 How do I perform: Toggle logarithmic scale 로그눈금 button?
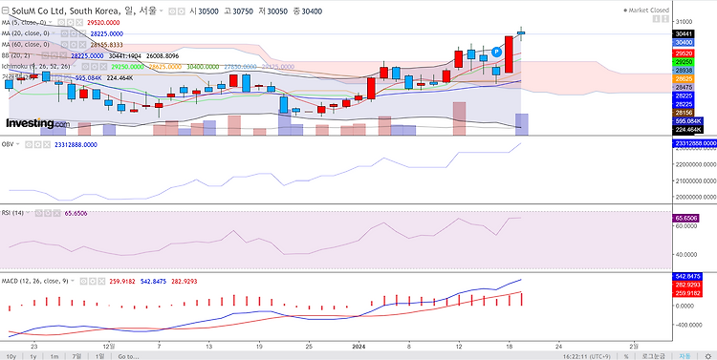[x=653, y=356]
